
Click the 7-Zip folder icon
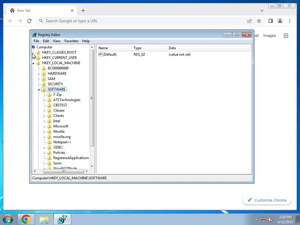(49, 95)
